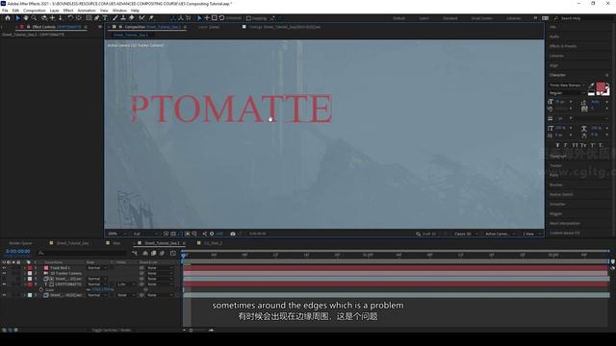Toggle Faux Italic in Character panel
Screen dimensions: 616x346
(566, 145)
